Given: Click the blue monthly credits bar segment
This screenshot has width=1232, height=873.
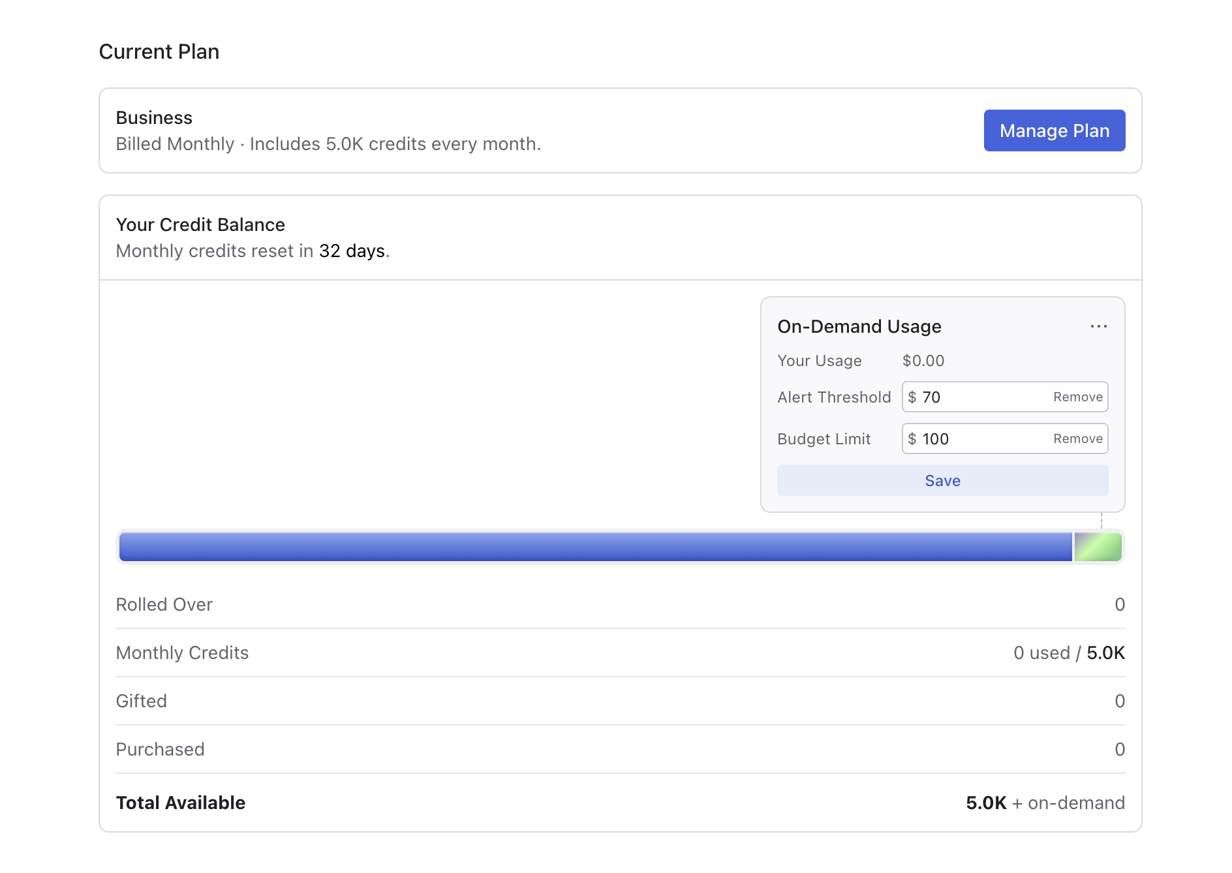Looking at the screenshot, I should click(594, 547).
